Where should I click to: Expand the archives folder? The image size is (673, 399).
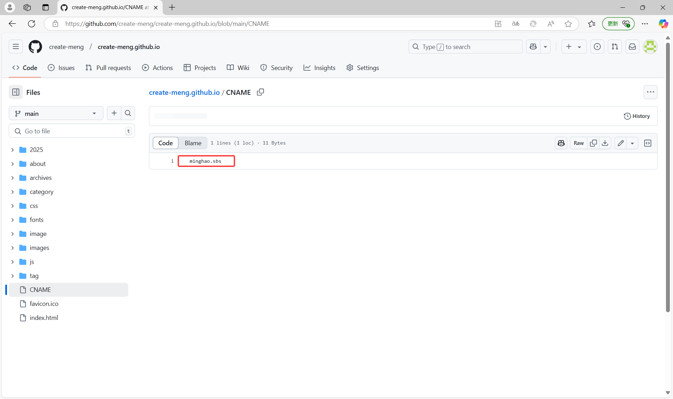[x=41, y=177]
